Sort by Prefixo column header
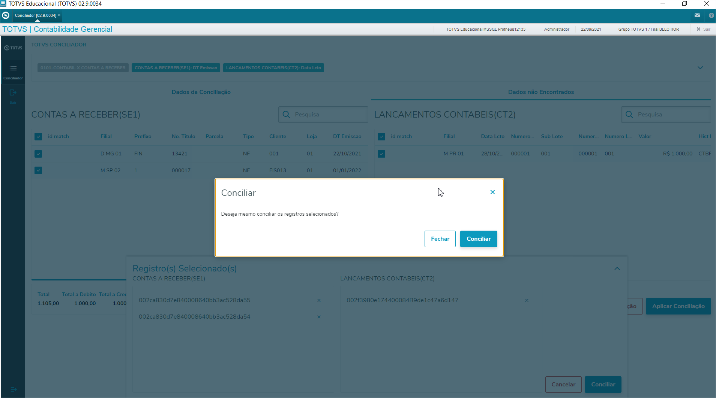The height and width of the screenshot is (398, 716). click(143, 137)
